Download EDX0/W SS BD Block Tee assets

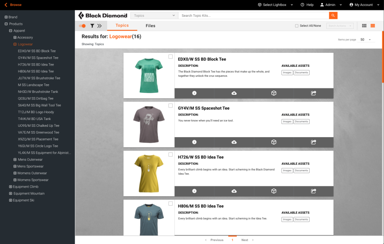tap(234, 93)
